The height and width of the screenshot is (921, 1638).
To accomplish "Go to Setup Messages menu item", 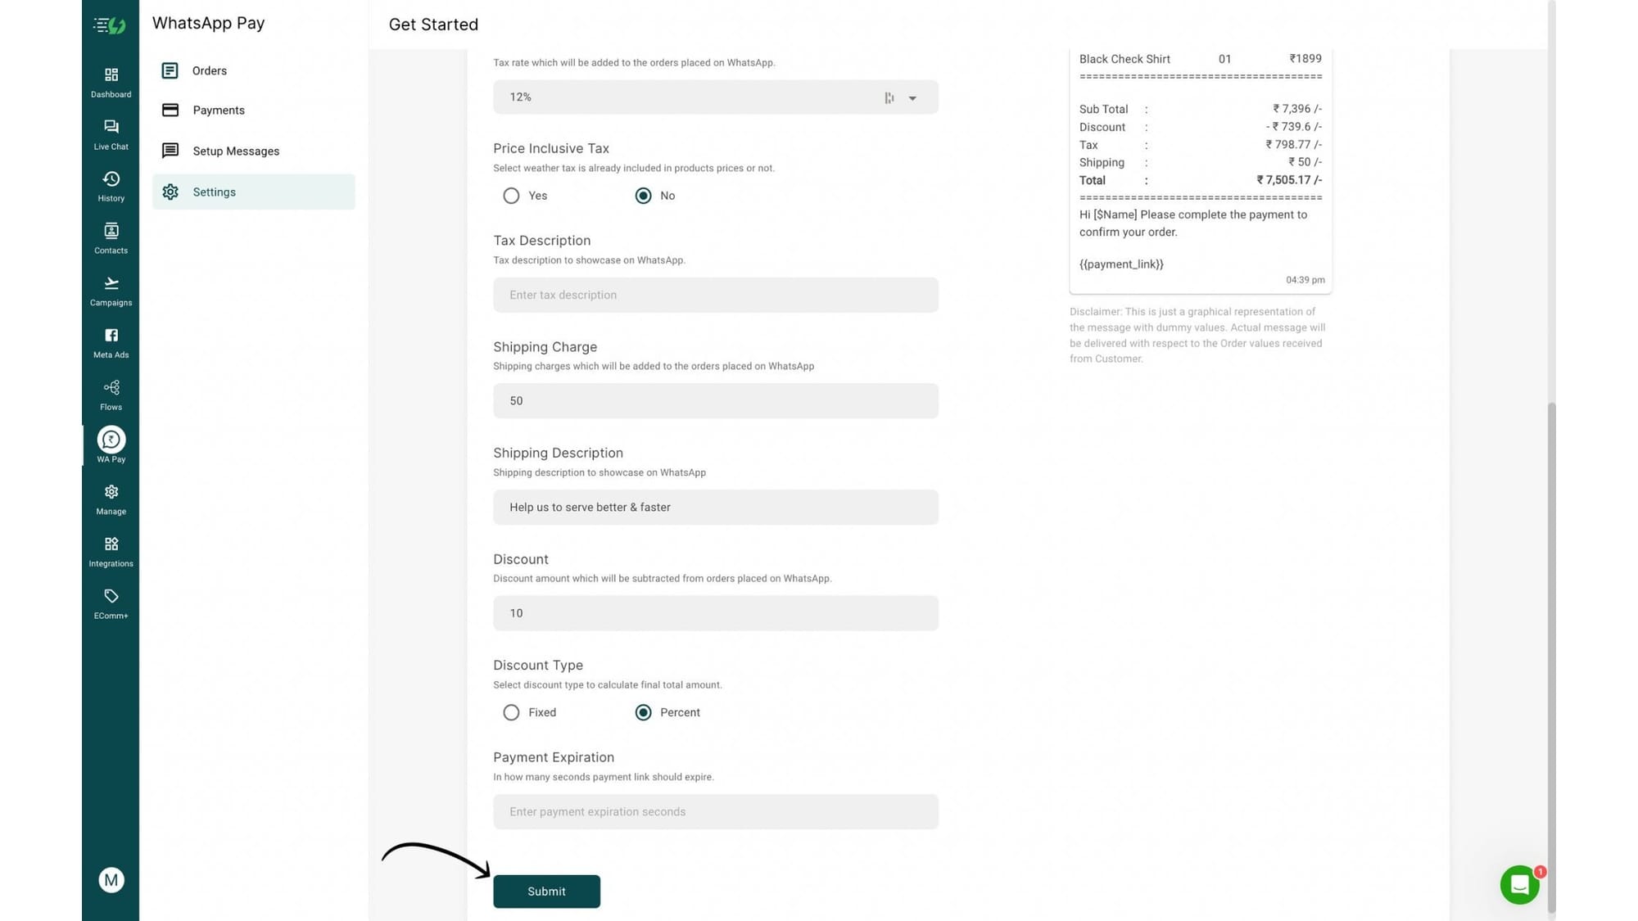I will 236,151.
